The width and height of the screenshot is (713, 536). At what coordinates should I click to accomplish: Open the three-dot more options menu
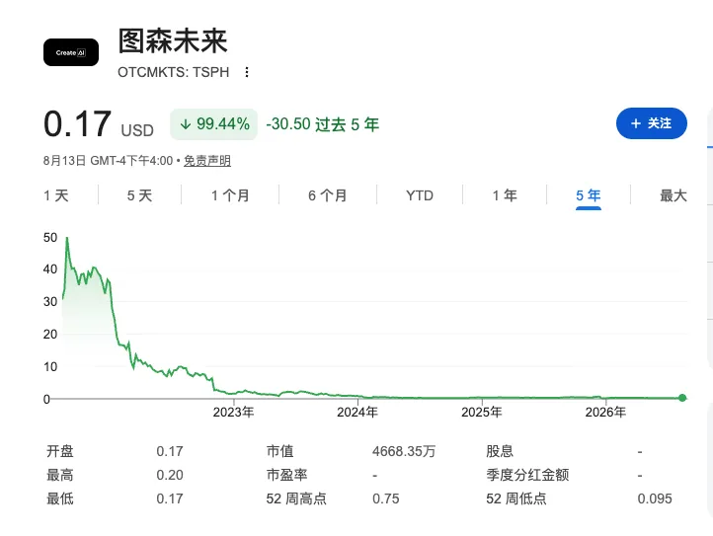(247, 72)
